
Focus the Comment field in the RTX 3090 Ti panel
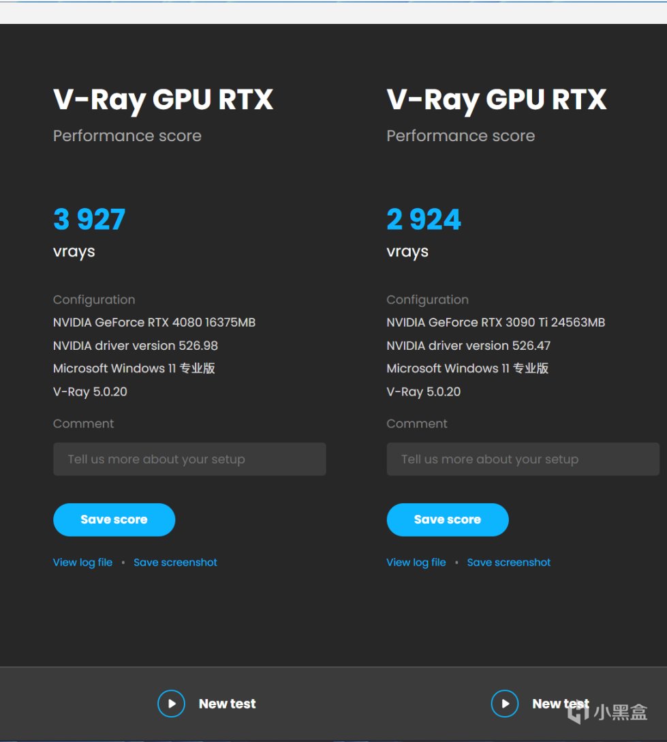[523, 459]
